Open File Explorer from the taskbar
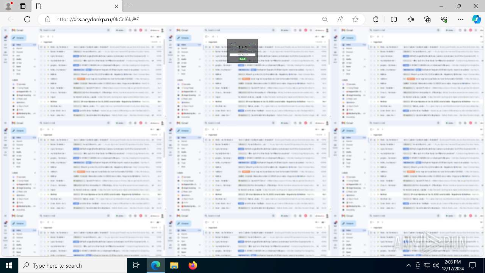Image resolution: width=485 pixels, height=273 pixels. coord(174,265)
